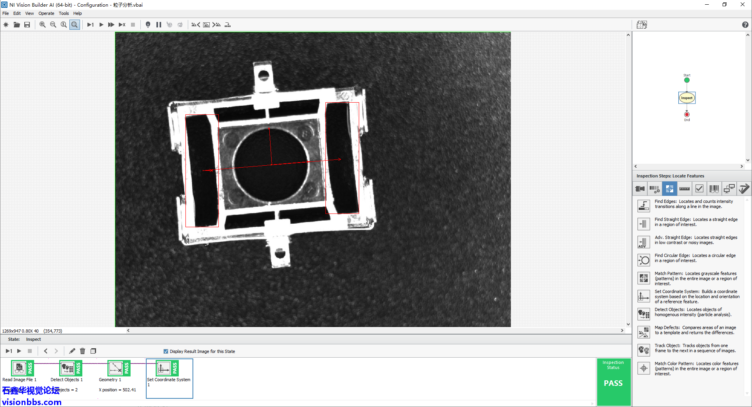
Task: Add Find Circular Edge step
Action: 644,260
